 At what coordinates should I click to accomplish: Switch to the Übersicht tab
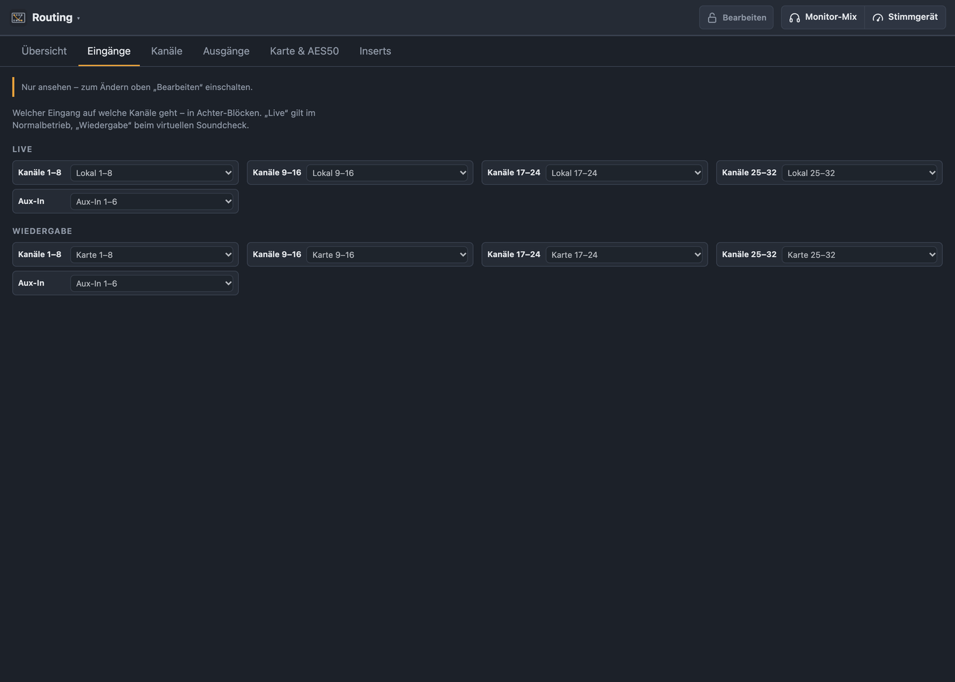[44, 51]
